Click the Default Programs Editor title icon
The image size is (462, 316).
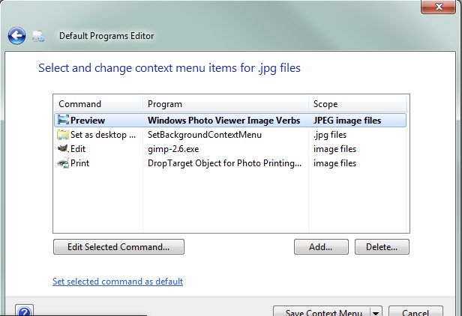(x=38, y=35)
